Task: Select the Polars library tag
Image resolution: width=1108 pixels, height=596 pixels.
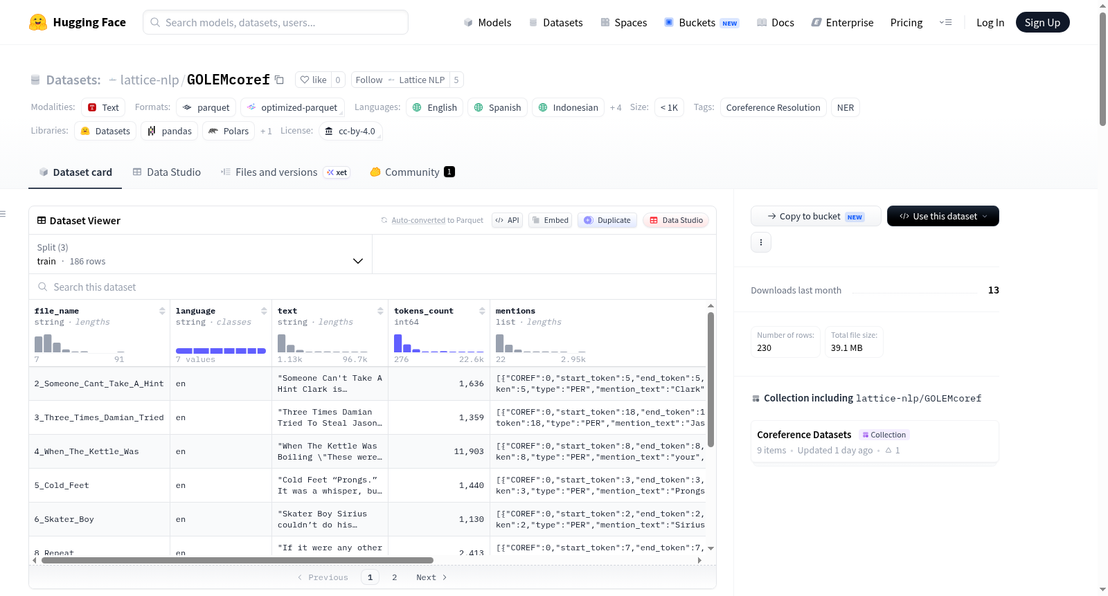Action: 229,131
